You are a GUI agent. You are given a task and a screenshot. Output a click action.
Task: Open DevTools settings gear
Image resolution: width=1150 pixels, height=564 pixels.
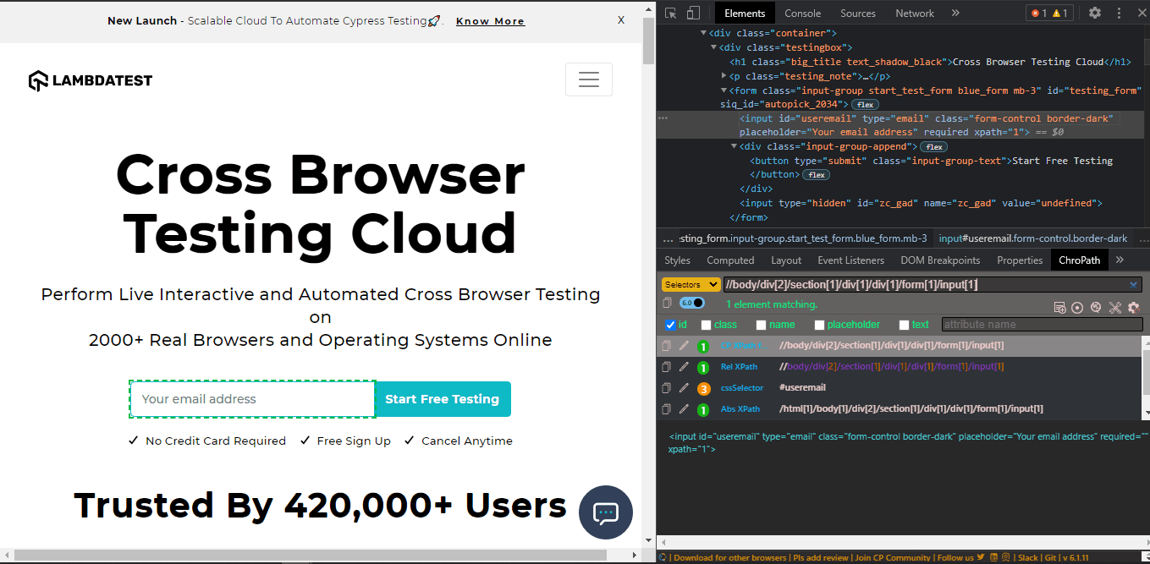click(1095, 13)
